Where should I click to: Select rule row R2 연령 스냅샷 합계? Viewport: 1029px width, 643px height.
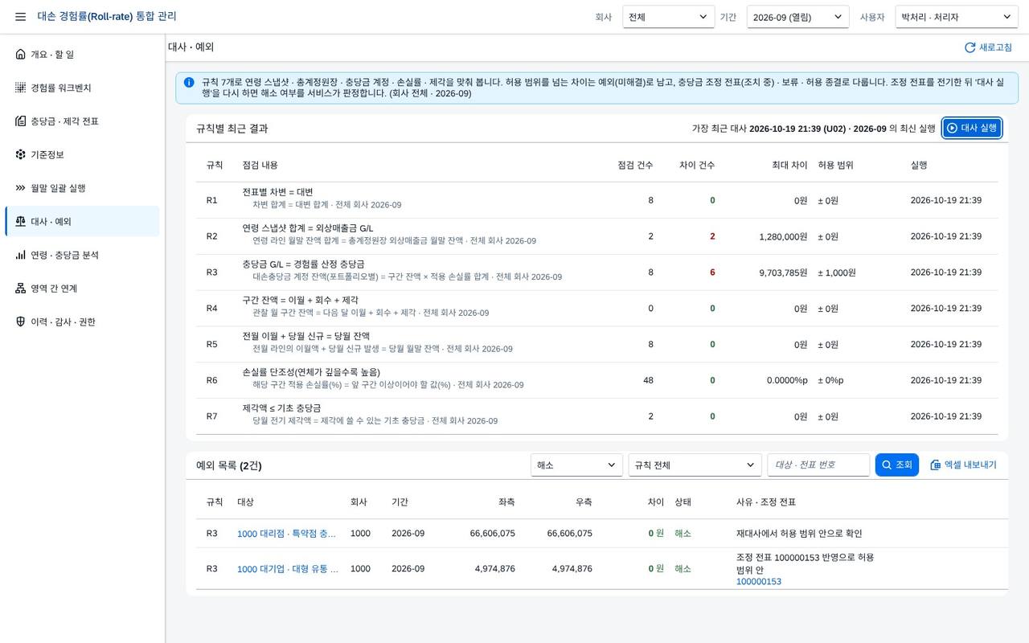(596, 236)
